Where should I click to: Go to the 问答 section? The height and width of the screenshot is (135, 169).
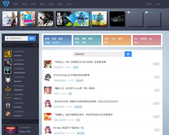pyautogui.click(x=34, y=4)
